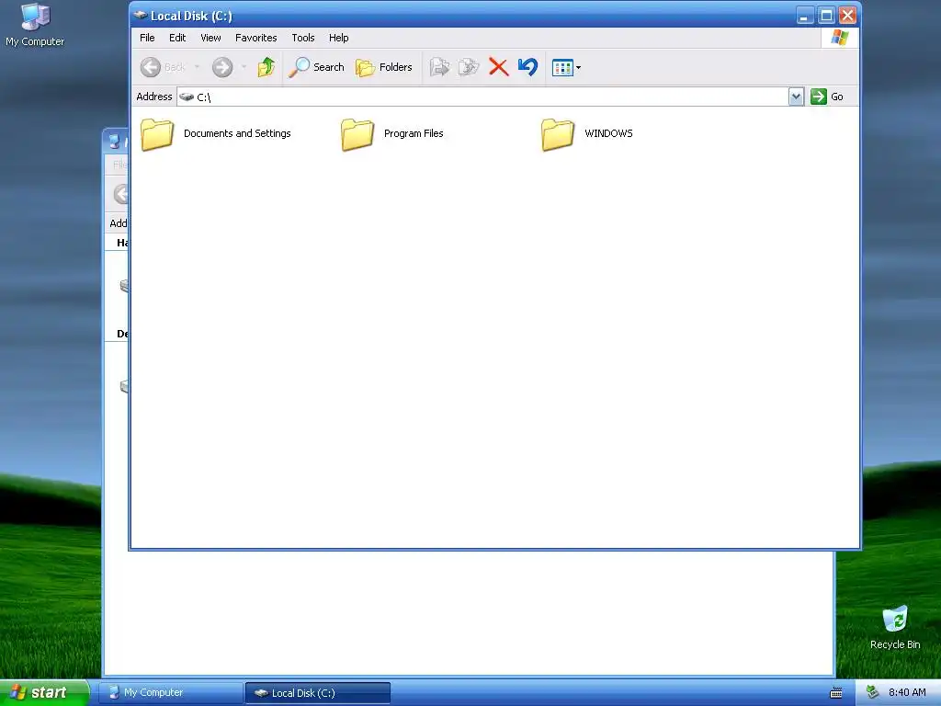Maximize the Local Disk (C:) window
The image size is (941, 706).
point(826,16)
